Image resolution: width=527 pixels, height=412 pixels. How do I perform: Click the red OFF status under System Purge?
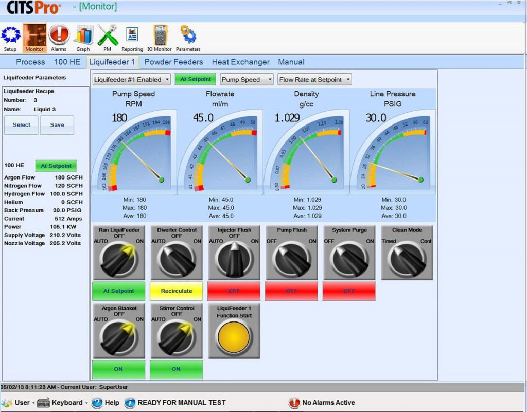[x=349, y=291]
